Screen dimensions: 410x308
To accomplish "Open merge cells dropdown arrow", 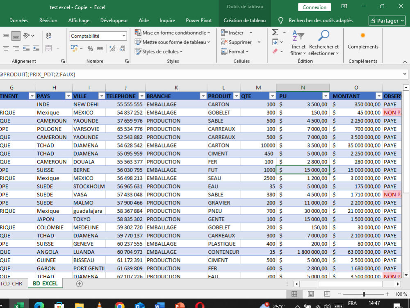I will (x=58, y=48).
